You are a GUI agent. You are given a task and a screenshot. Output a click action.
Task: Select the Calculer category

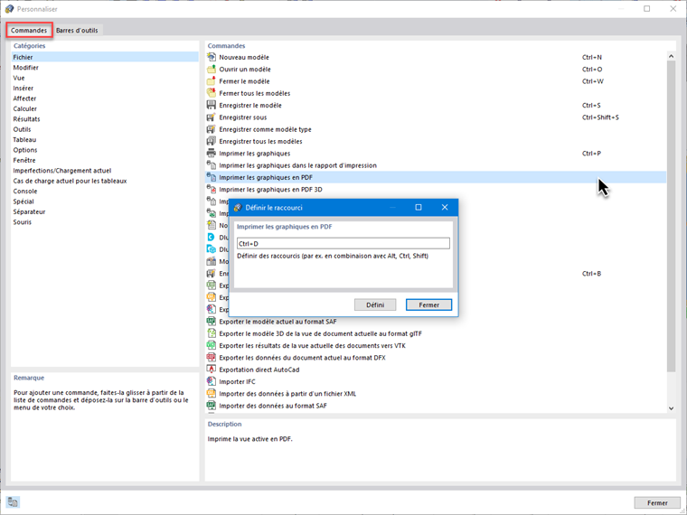pos(25,108)
